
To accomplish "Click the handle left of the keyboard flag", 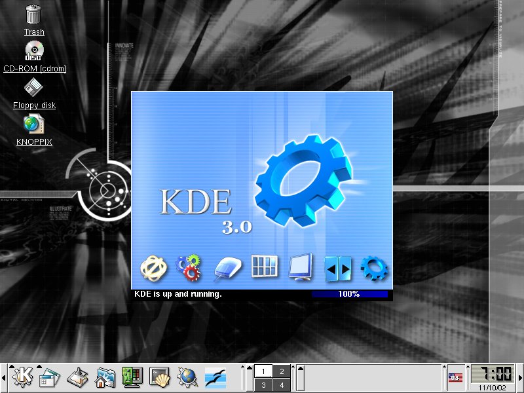I will [x=445, y=378].
